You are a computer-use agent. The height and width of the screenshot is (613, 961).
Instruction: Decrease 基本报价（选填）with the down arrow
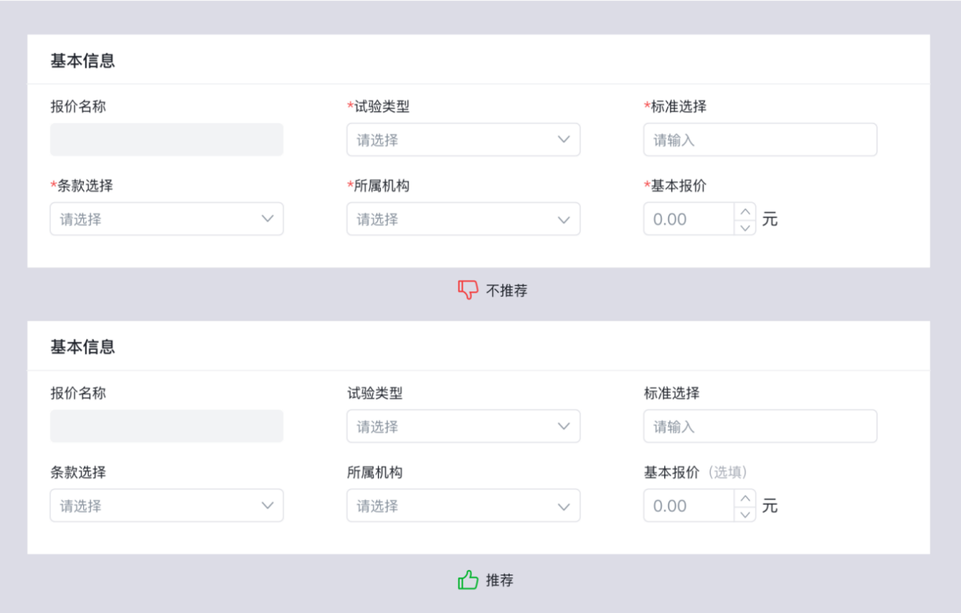click(745, 514)
